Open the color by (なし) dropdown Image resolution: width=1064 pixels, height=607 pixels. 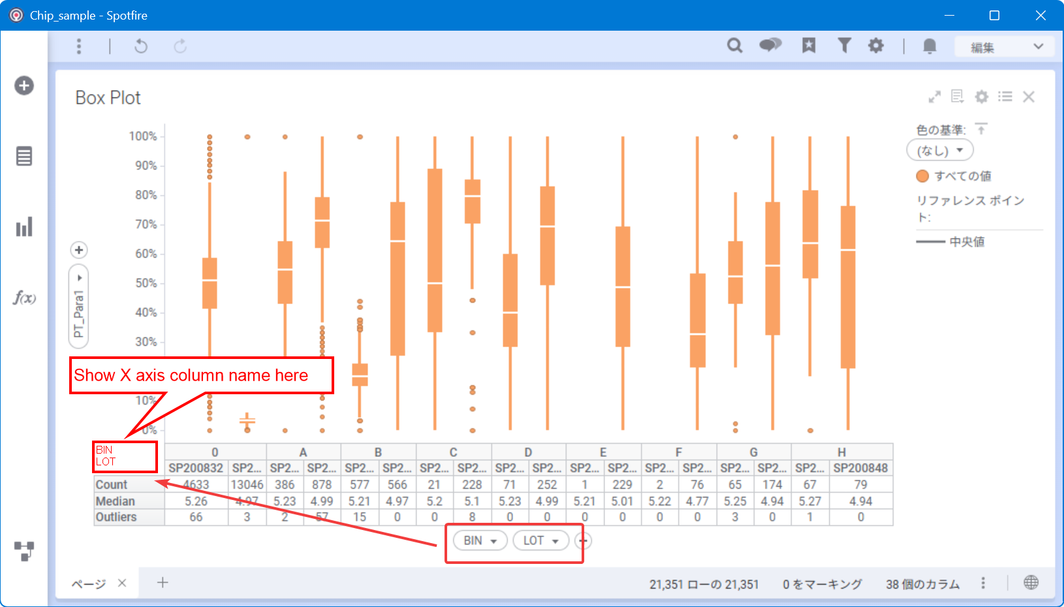(940, 151)
